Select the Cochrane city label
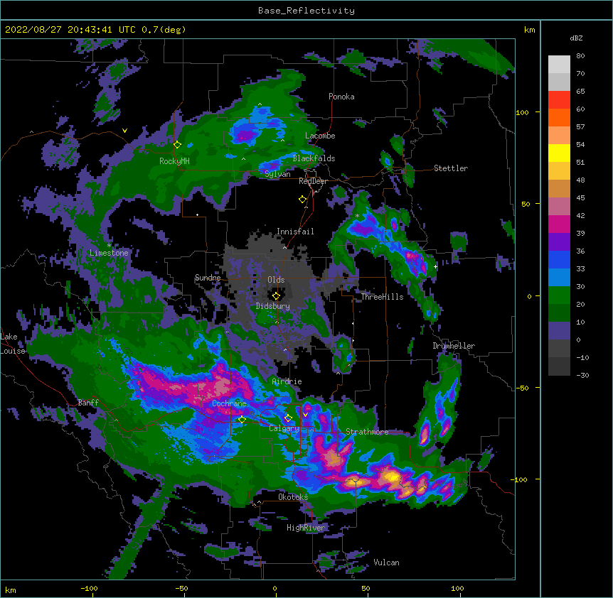 click(229, 403)
